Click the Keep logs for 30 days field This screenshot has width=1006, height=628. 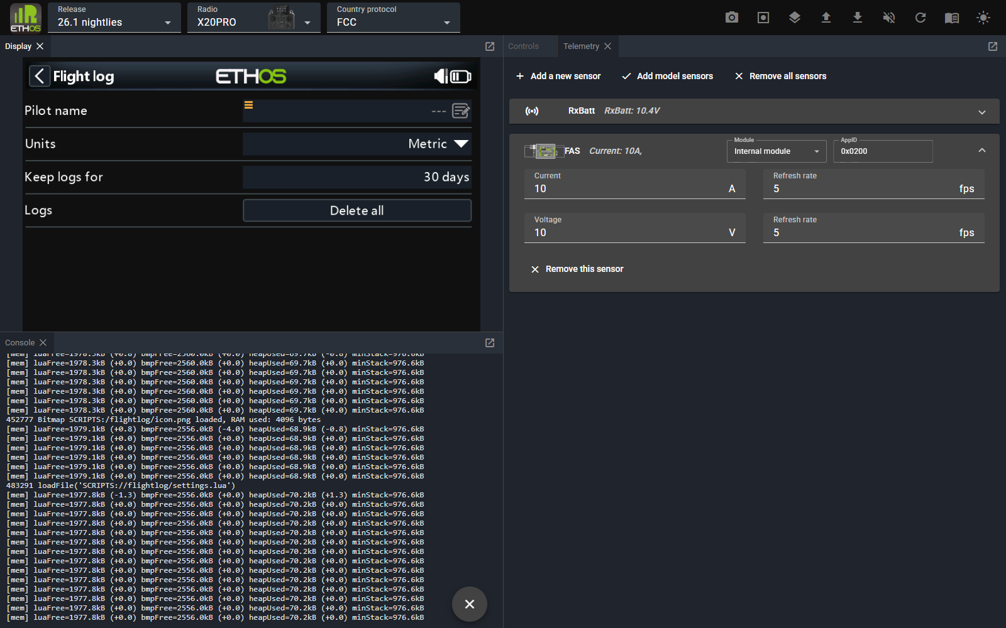pos(357,177)
